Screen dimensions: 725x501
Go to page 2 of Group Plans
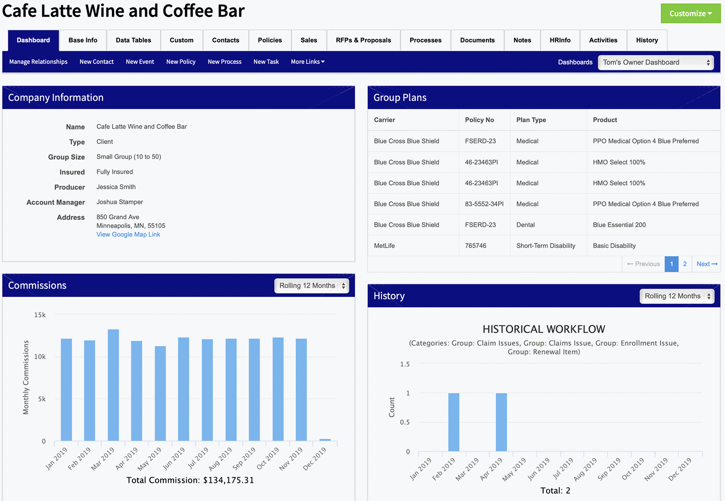(685, 264)
